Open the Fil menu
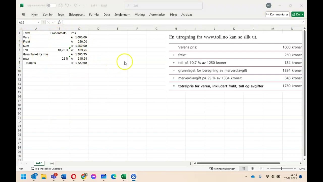 23,14
